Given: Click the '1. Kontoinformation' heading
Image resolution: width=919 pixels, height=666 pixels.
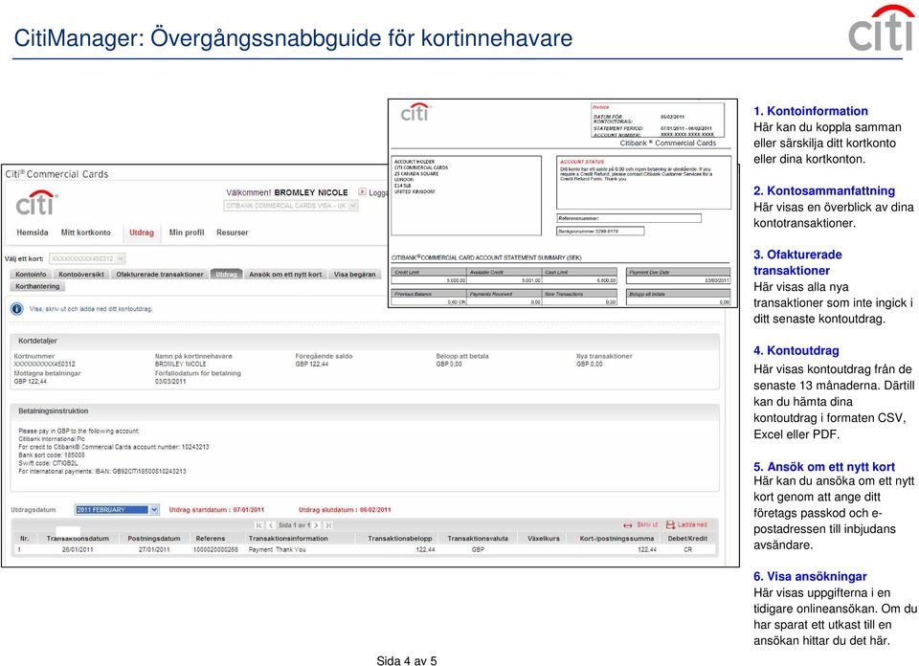Looking at the screenshot, I should (811, 111).
